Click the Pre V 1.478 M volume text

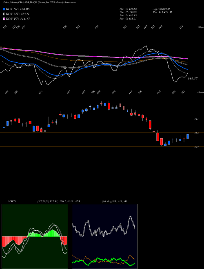tap(162, 12)
